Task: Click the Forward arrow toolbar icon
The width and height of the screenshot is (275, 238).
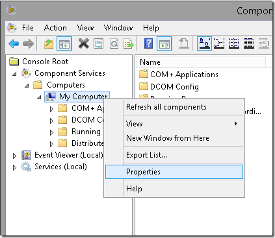Action: (x=29, y=44)
